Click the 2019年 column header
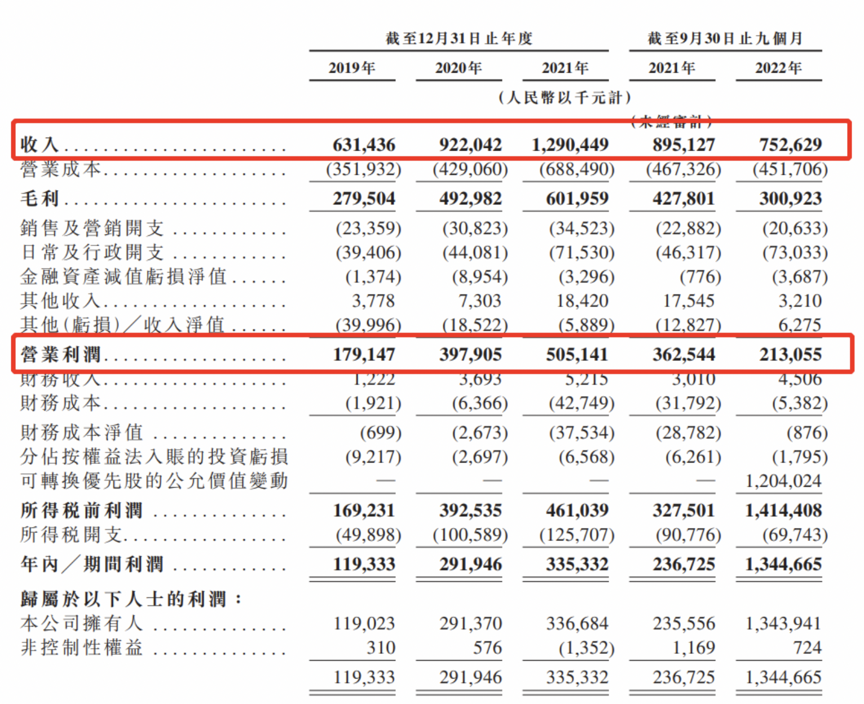Screen dimensions: 864x704 tap(352, 68)
